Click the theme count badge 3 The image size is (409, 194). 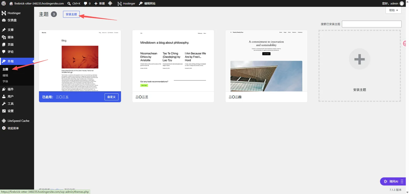pyautogui.click(x=54, y=14)
